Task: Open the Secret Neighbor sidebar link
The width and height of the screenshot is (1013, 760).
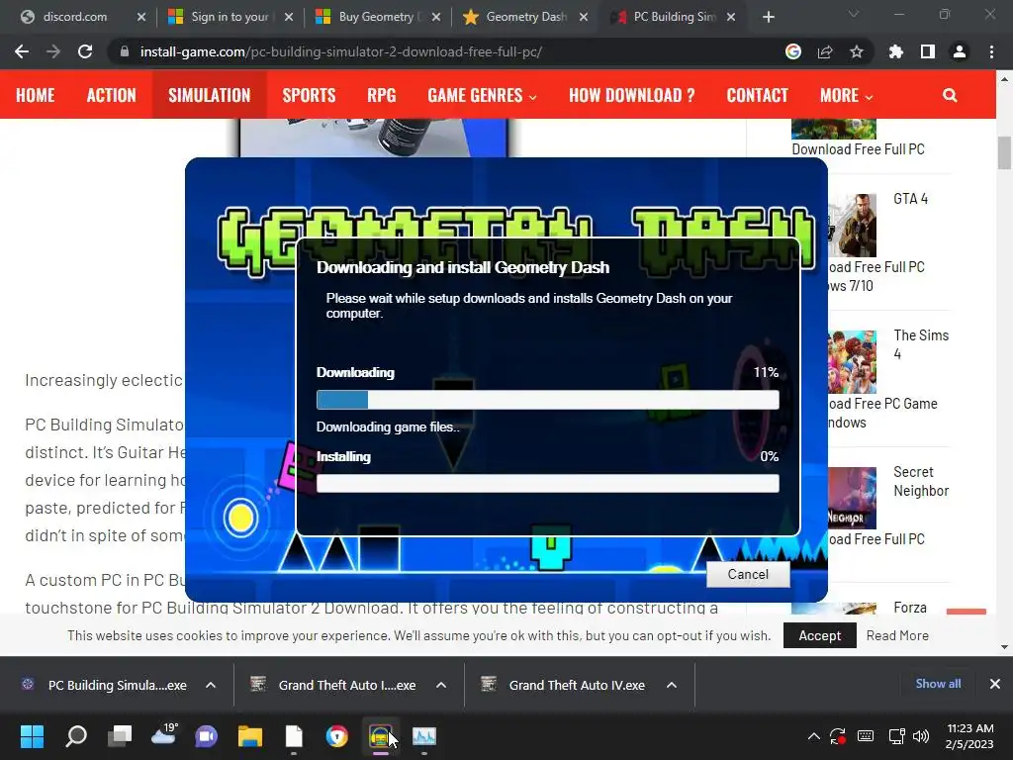Action: [x=921, y=482]
